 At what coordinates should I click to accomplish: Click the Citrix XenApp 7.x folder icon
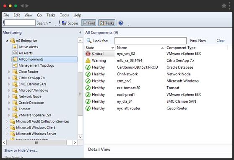15,78
